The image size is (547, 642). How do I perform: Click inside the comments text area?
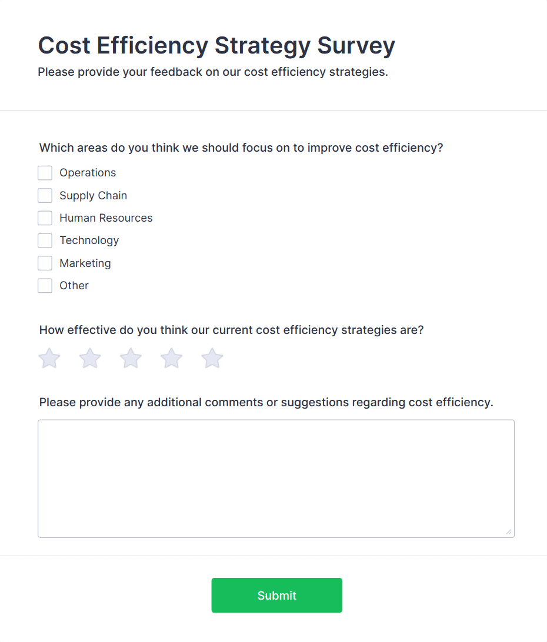click(276, 477)
